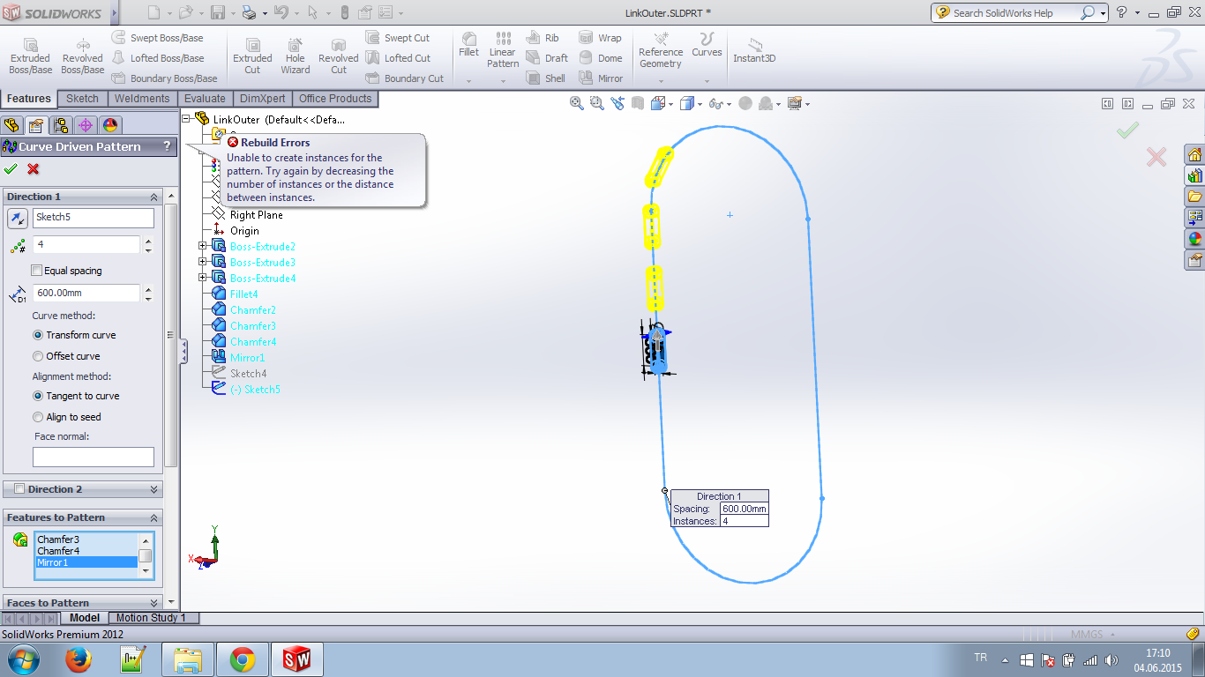This screenshot has width=1205, height=677.
Task: Click the Search SolidWorks Help box
Action: click(1015, 13)
